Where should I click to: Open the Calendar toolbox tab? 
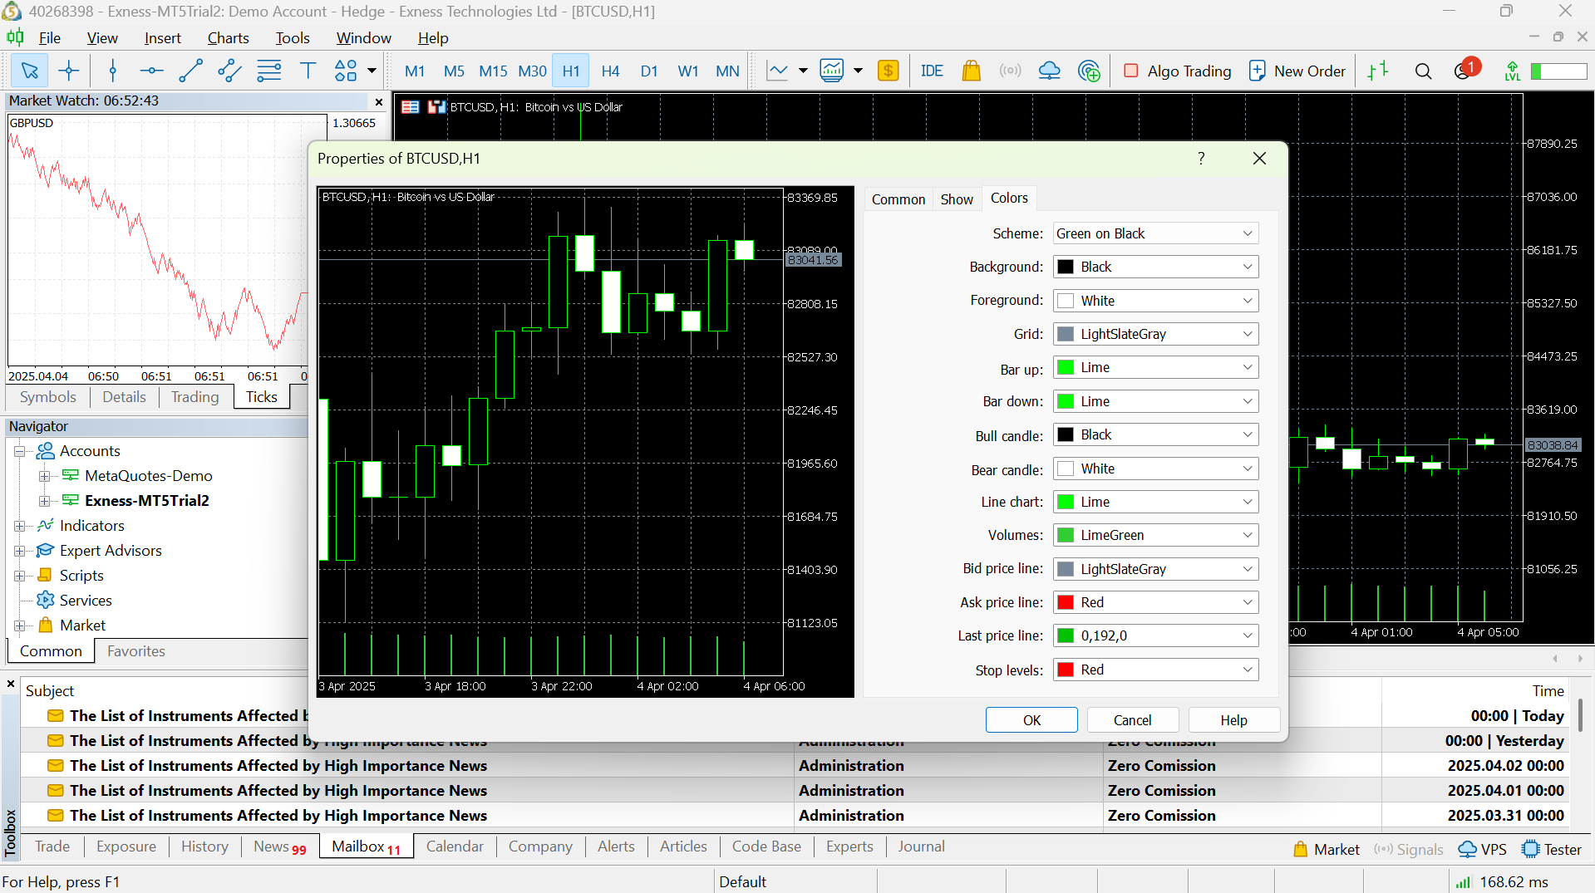click(455, 846)
